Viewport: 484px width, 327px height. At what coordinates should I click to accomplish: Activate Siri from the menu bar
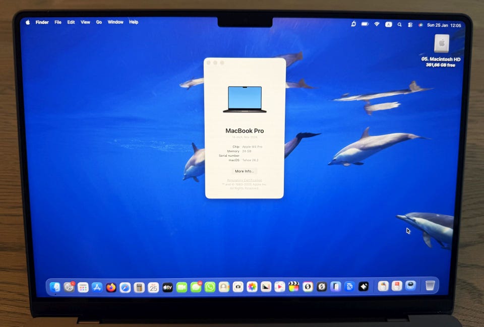(420, 25)
